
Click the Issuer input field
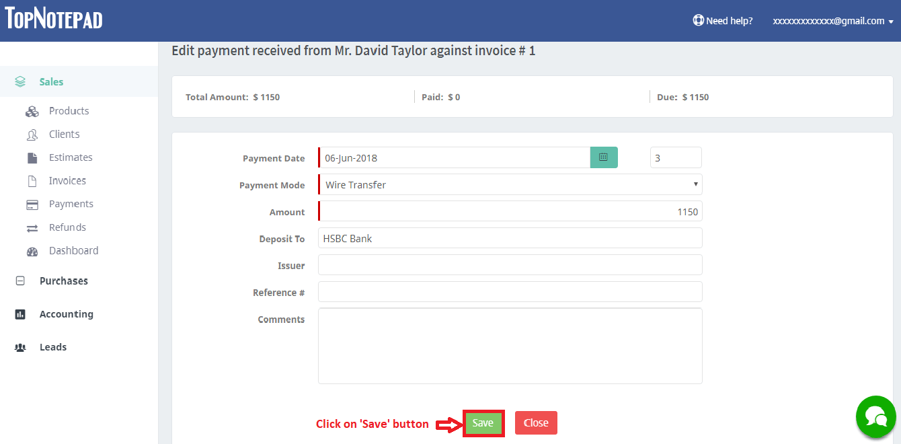click(510, 265)
